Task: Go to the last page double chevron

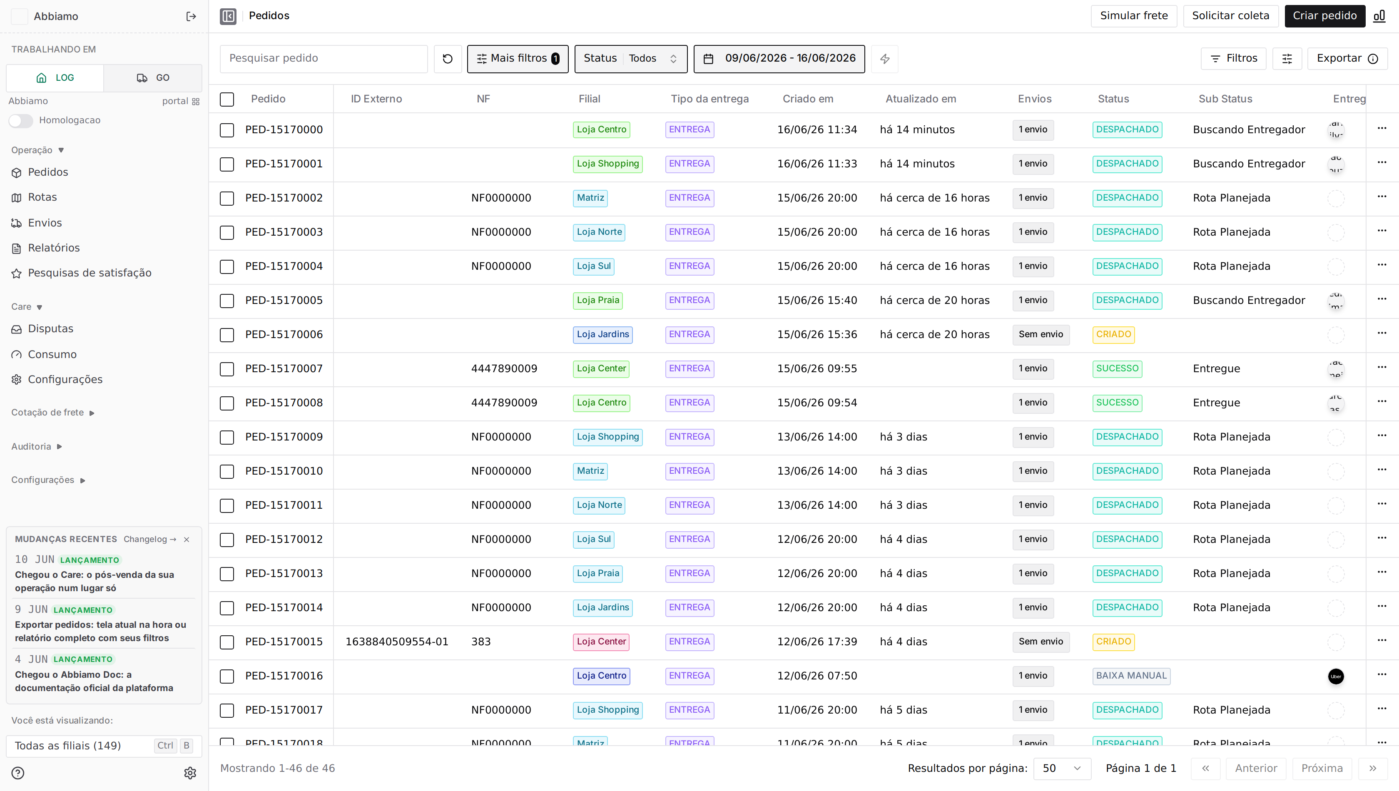Action: pyautogui.click(x=1373, y=769)
